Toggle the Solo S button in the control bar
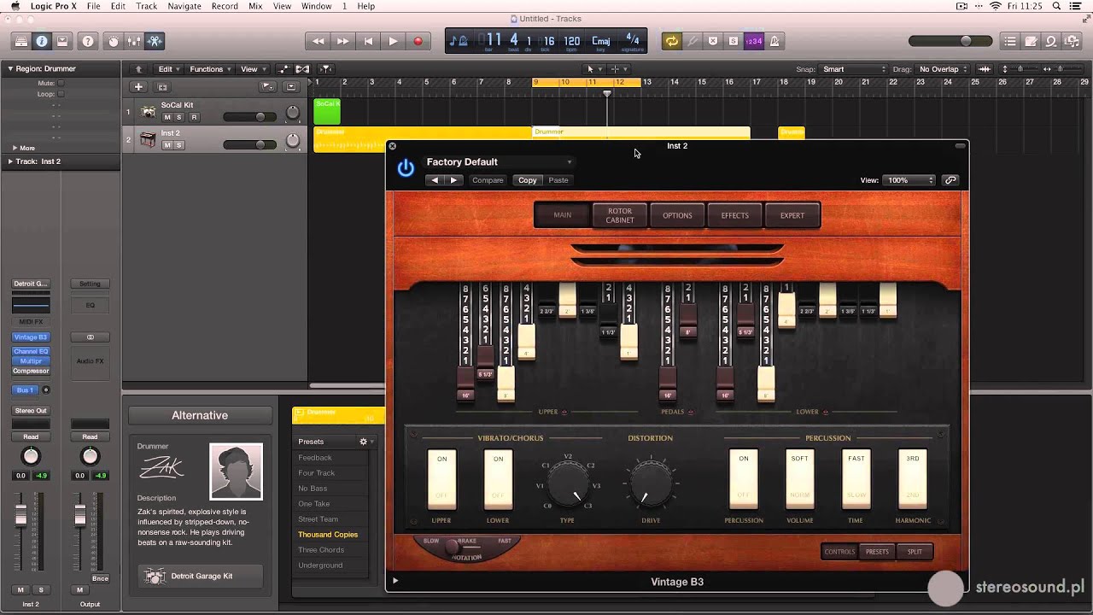This screenshot has height=615, width=1093. coord(733,41)
